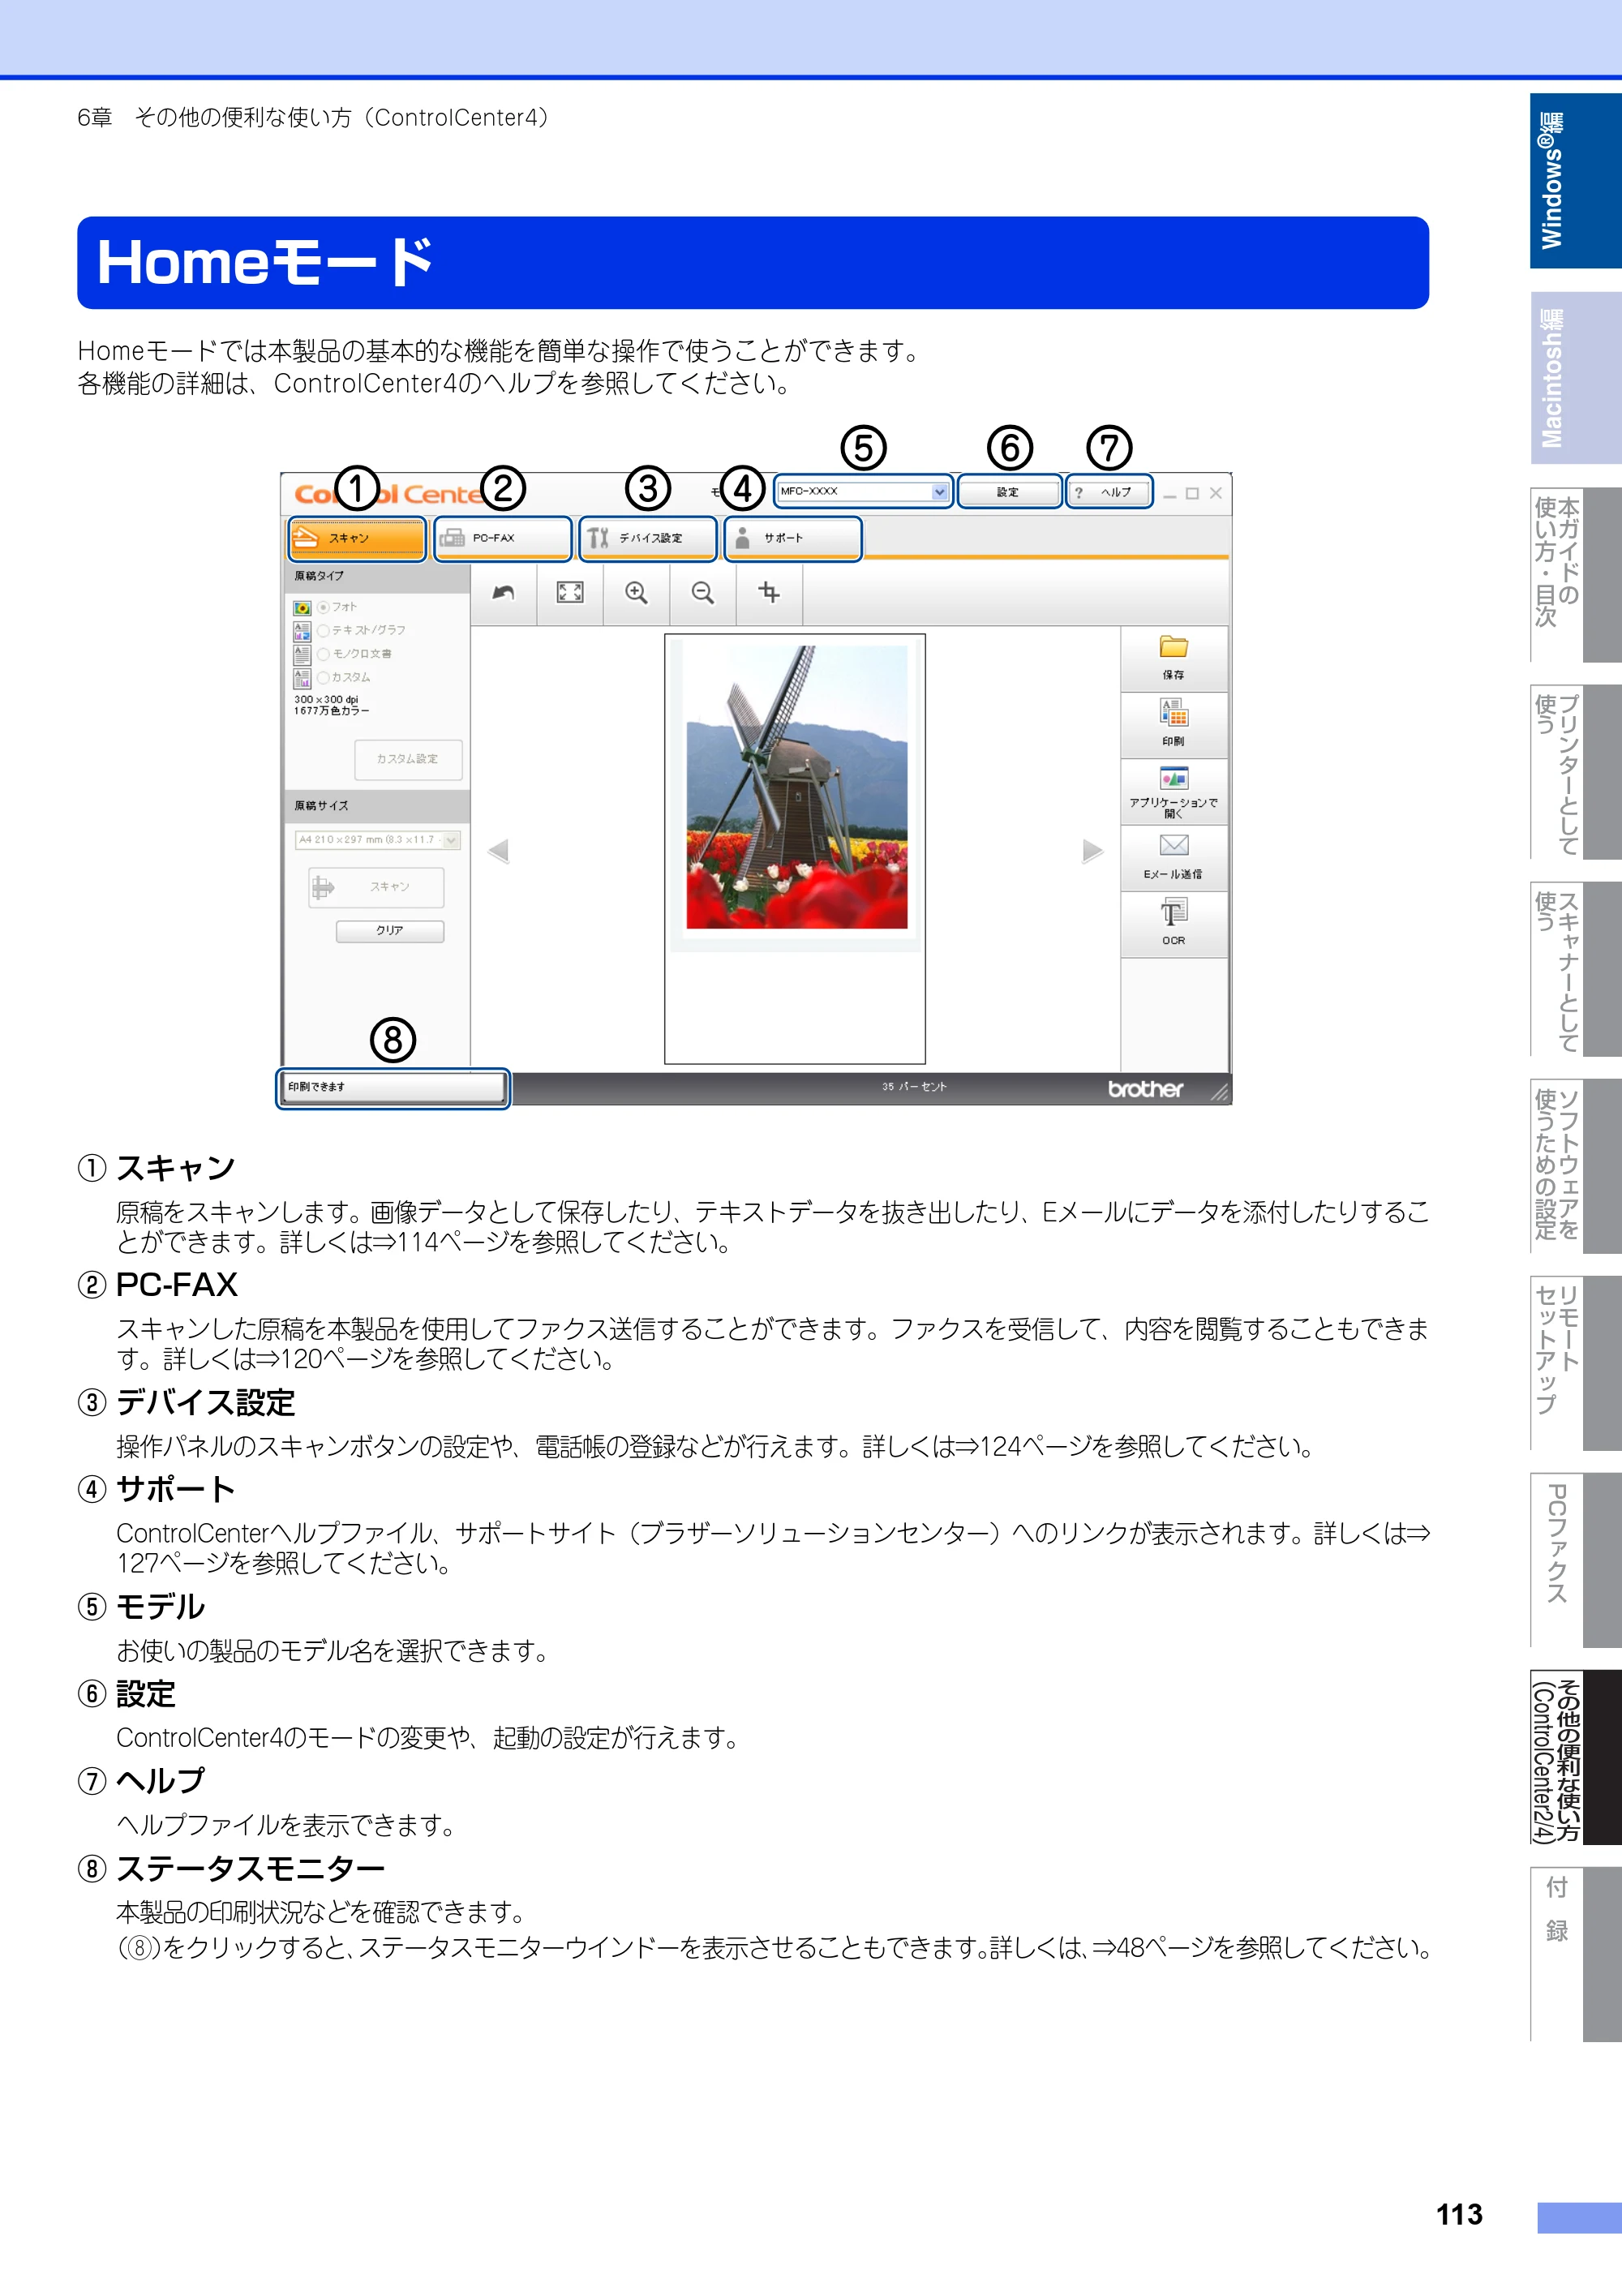Open the デバイス設定 tab
The width and height of the screenshot is (1622, 2296).
tap(648, 538)
